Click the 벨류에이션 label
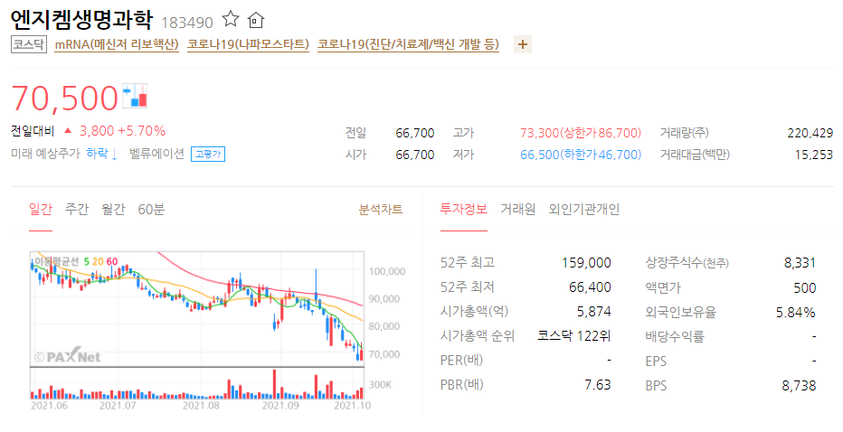Screen dimensions: 843x432 click(x=156, y=154)
